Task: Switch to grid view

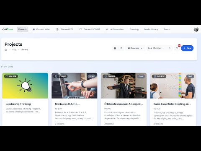Action: click(115, 48)
